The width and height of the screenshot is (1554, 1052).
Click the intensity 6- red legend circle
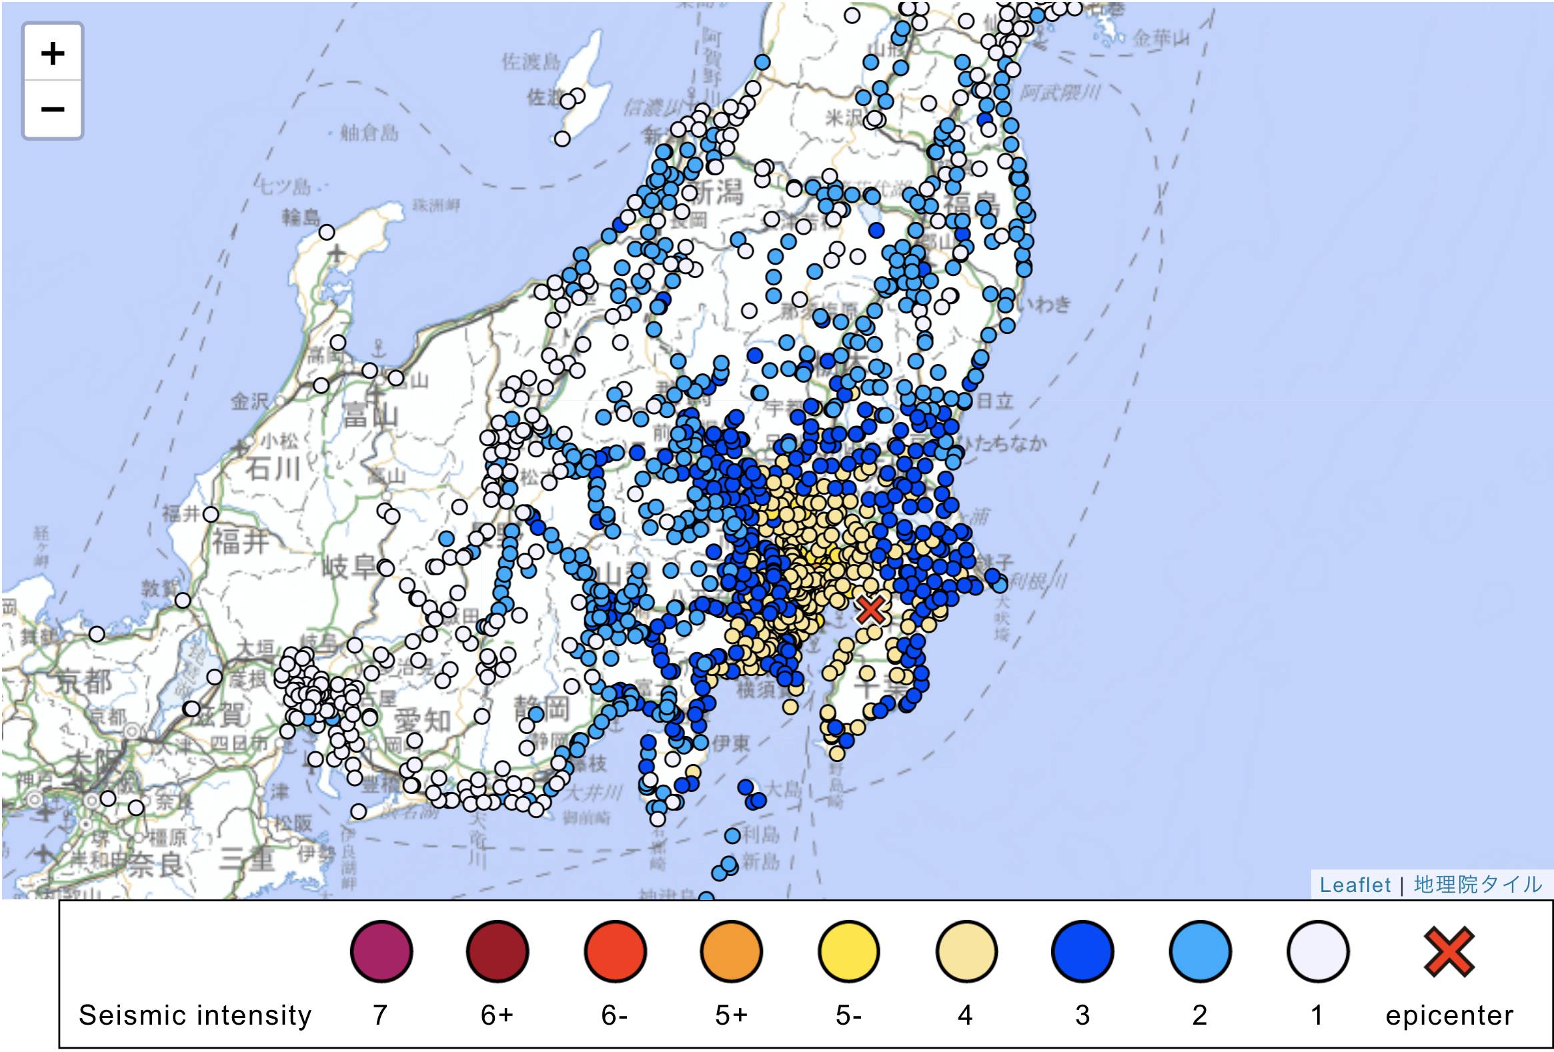(614, 951)
